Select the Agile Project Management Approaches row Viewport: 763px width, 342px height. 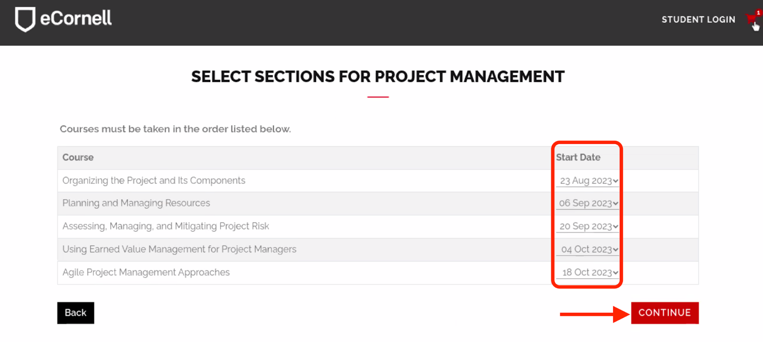[x=146, y=272]
